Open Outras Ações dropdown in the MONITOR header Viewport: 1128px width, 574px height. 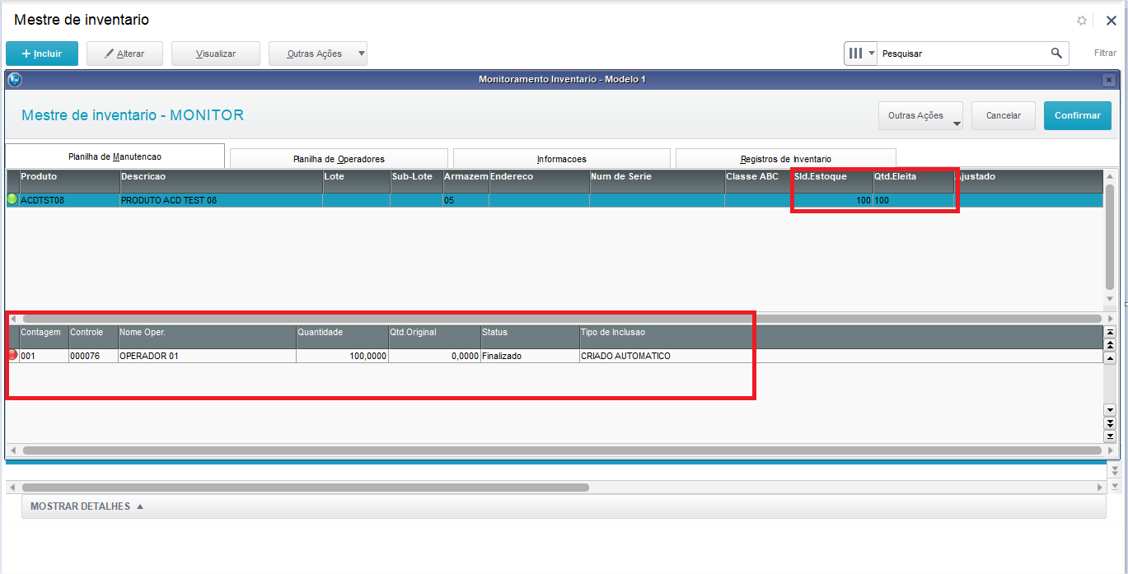pyautogui.click(x=921, y=115)
